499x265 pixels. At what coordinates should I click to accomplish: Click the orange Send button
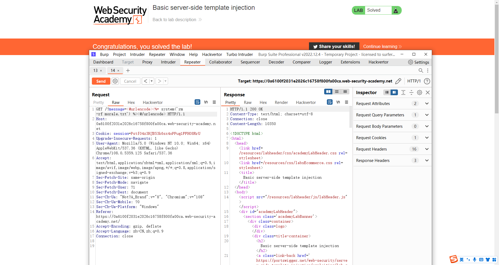pyautogui.click(x=101, y=81)
